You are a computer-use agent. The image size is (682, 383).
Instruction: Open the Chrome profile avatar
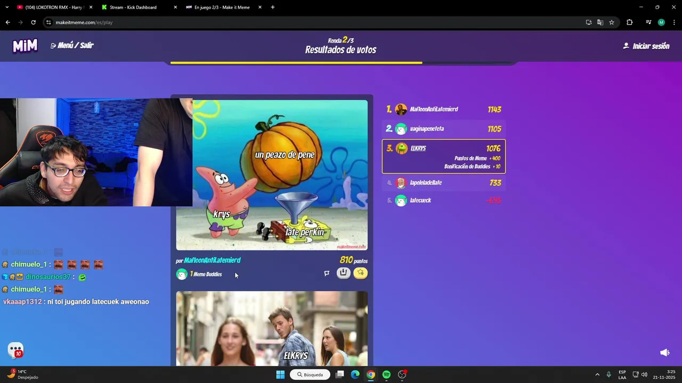[661, 22]
